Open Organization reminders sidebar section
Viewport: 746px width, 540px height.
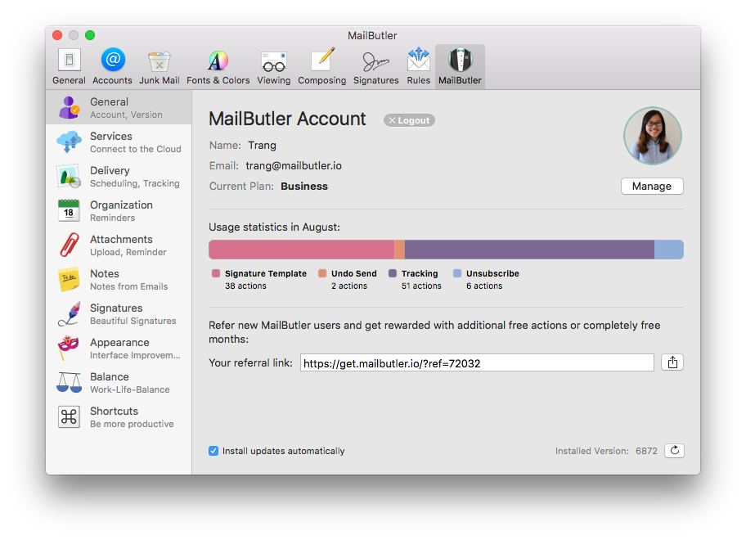coord(119,211)
